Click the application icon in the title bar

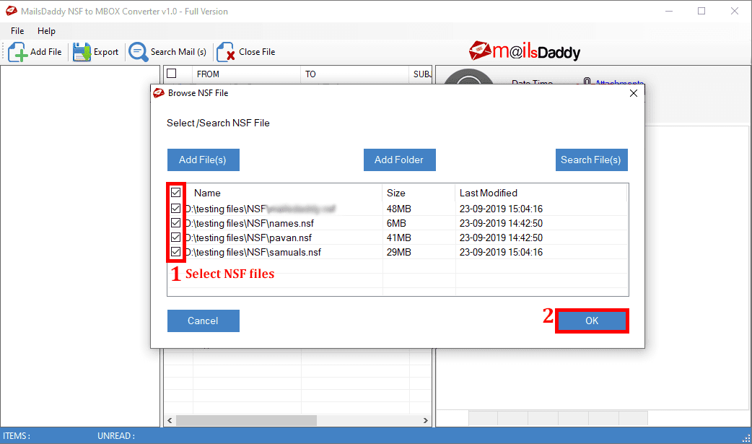click(10, 11)
